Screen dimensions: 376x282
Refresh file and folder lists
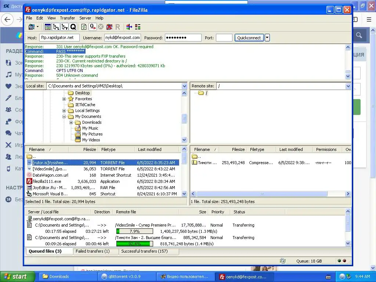tap(84, 27)
